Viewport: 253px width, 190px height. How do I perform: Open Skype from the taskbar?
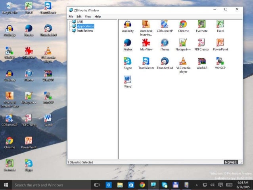tap(165, 185)
